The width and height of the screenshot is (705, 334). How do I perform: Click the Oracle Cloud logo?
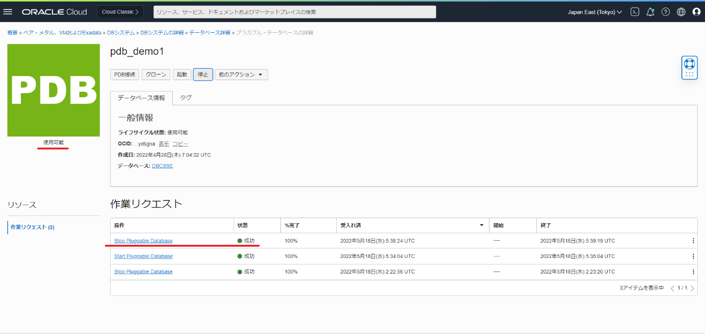[54, 12]
